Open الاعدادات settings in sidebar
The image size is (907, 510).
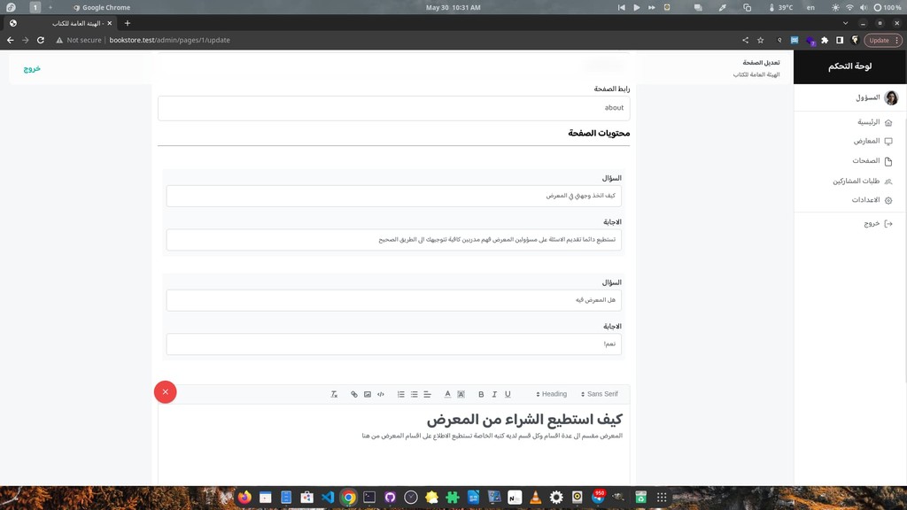pyautogui.click(x=865, y=200)
